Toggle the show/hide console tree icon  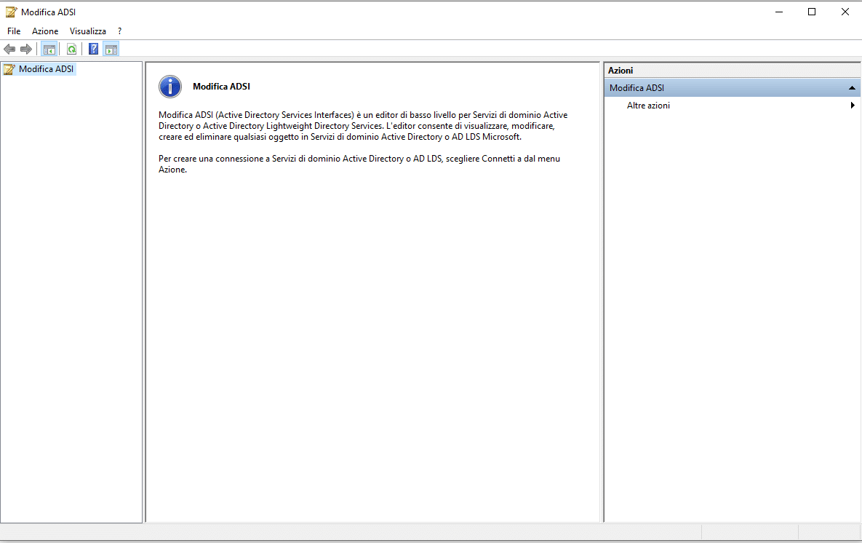tap(49, 49)
